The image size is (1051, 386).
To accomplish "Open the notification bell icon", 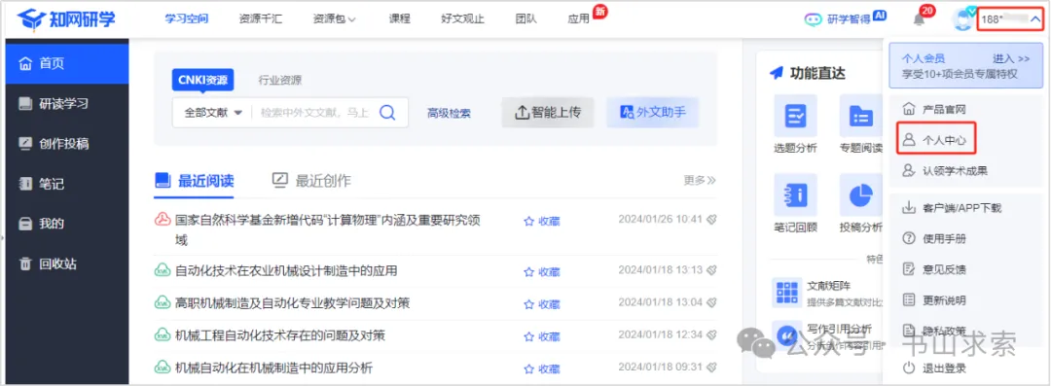I will pos(920,19).
